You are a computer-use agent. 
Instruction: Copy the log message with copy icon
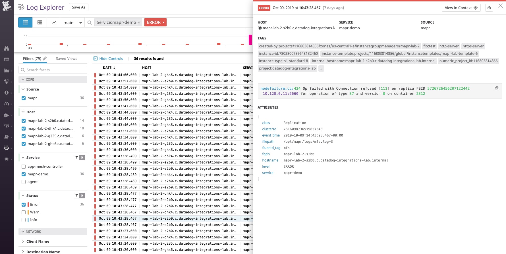coord(497,88)
